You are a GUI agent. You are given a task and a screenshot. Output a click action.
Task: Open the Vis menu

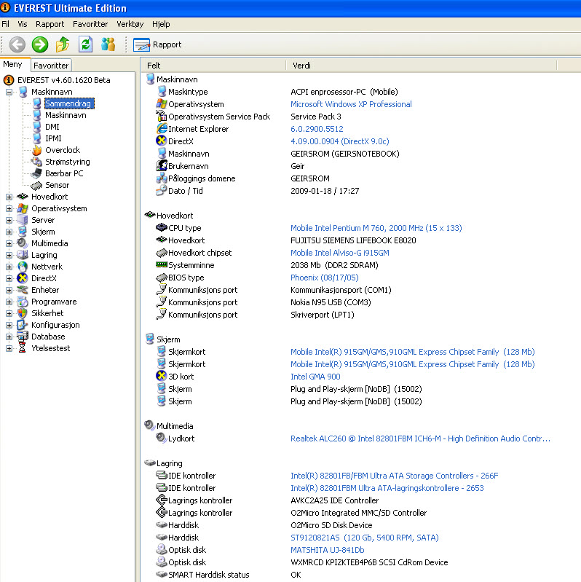tap(23, 24)
